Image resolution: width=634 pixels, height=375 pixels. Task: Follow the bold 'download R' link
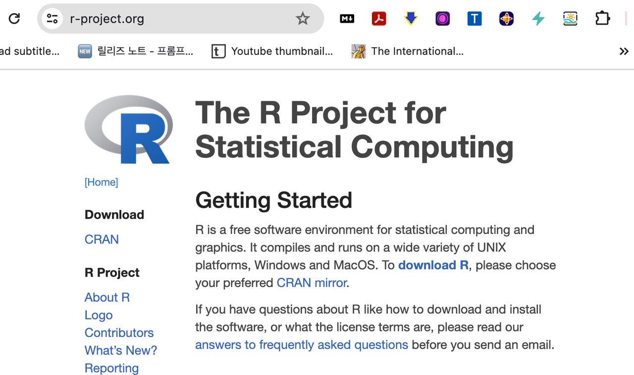(x=433, y=265)
